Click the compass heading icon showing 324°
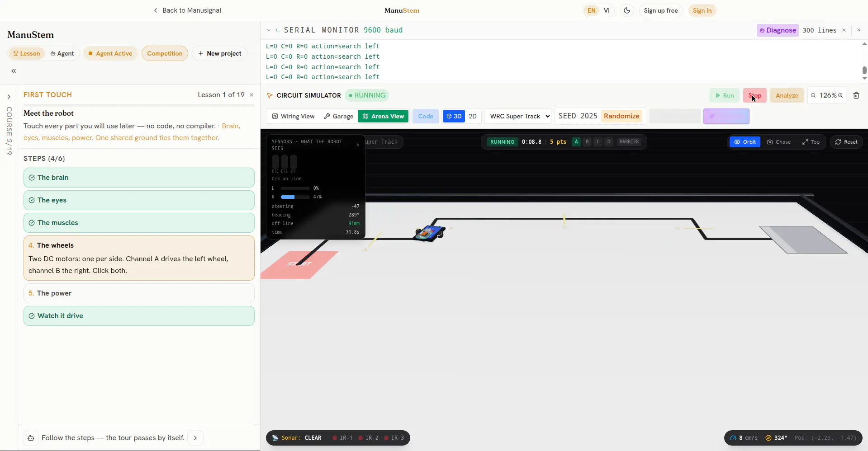Viewport: 868px width, 451px height. point(768,438)
